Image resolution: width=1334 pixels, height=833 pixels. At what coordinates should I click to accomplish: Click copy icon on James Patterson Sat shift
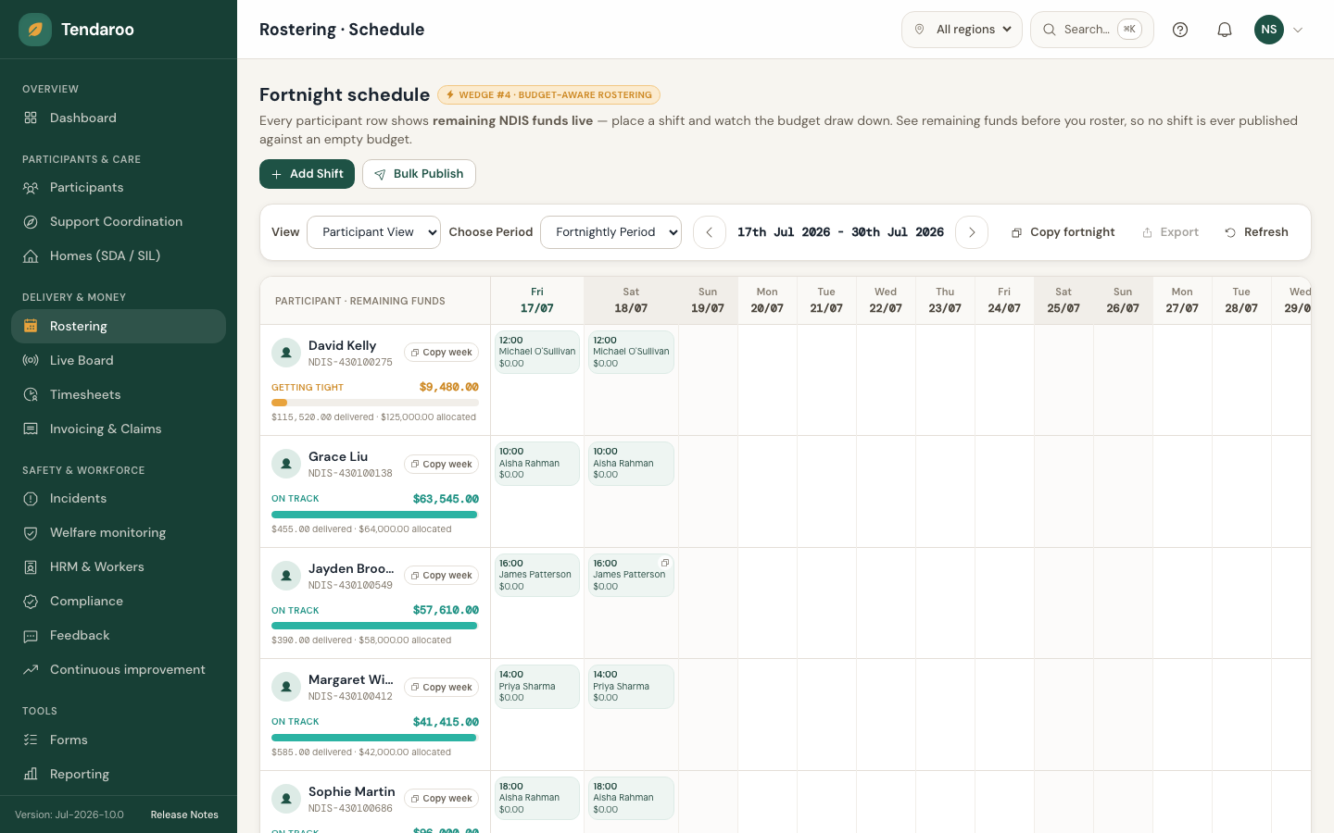665,563
